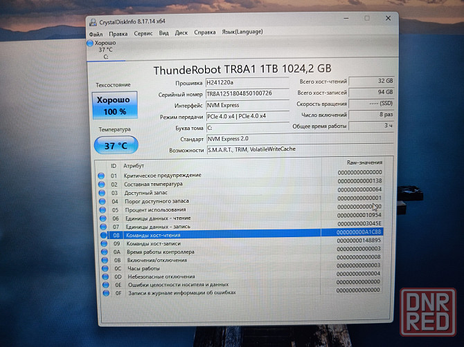Open the Справка menu
Screen dimensions: 464x347
[205, 32]
